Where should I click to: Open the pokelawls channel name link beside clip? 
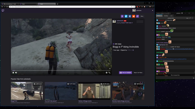[120, 21]
